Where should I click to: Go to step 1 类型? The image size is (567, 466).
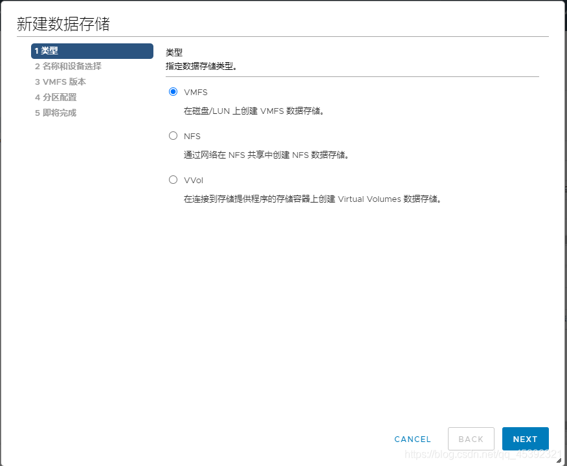(x=92, y=51)
